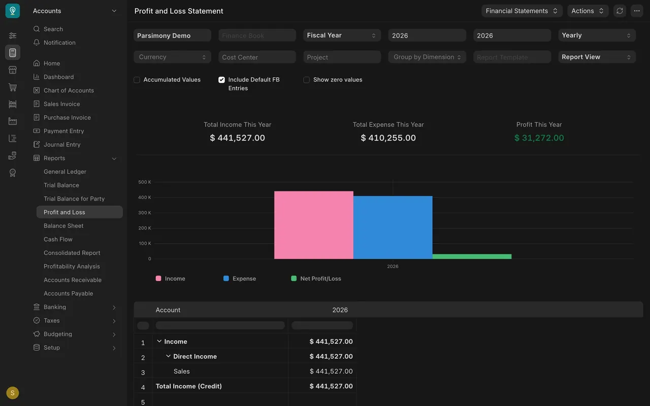The width and height of the screenshot is (650, 406).
Task: Open the storefront module icon
Action: 13,70
